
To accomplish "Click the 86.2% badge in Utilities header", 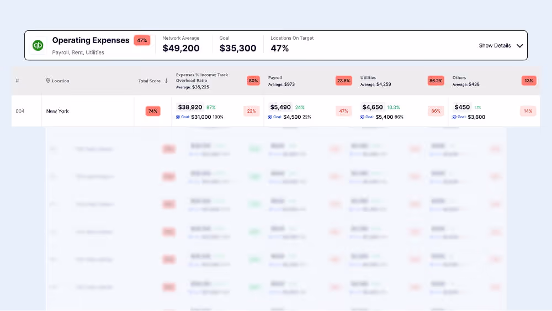I will point(436,81).
